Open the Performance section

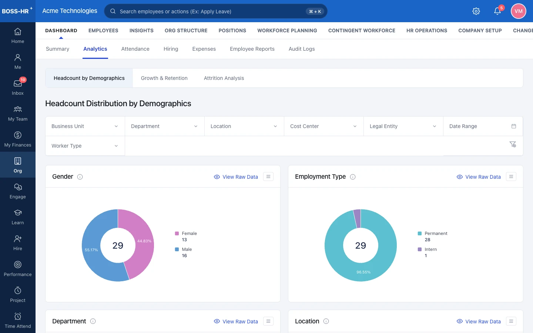click(18, 269)
